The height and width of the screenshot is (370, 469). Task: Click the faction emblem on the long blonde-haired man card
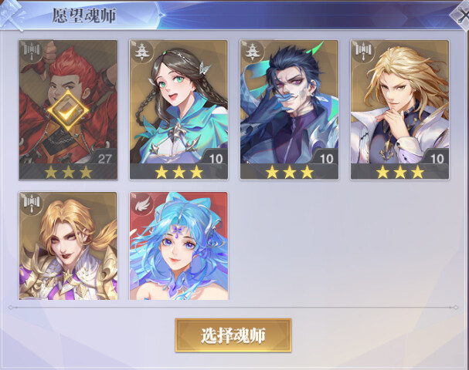click(363, 52)
